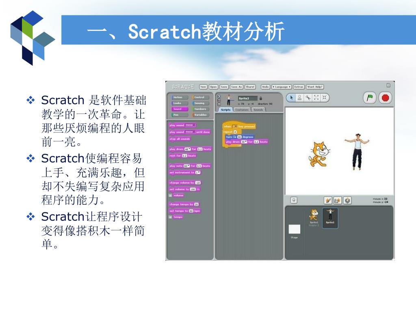The width and height of the screenshot is (416, 312).
Task: Open drum 48 dropdown in palette block
Action: tap(188, 149)
